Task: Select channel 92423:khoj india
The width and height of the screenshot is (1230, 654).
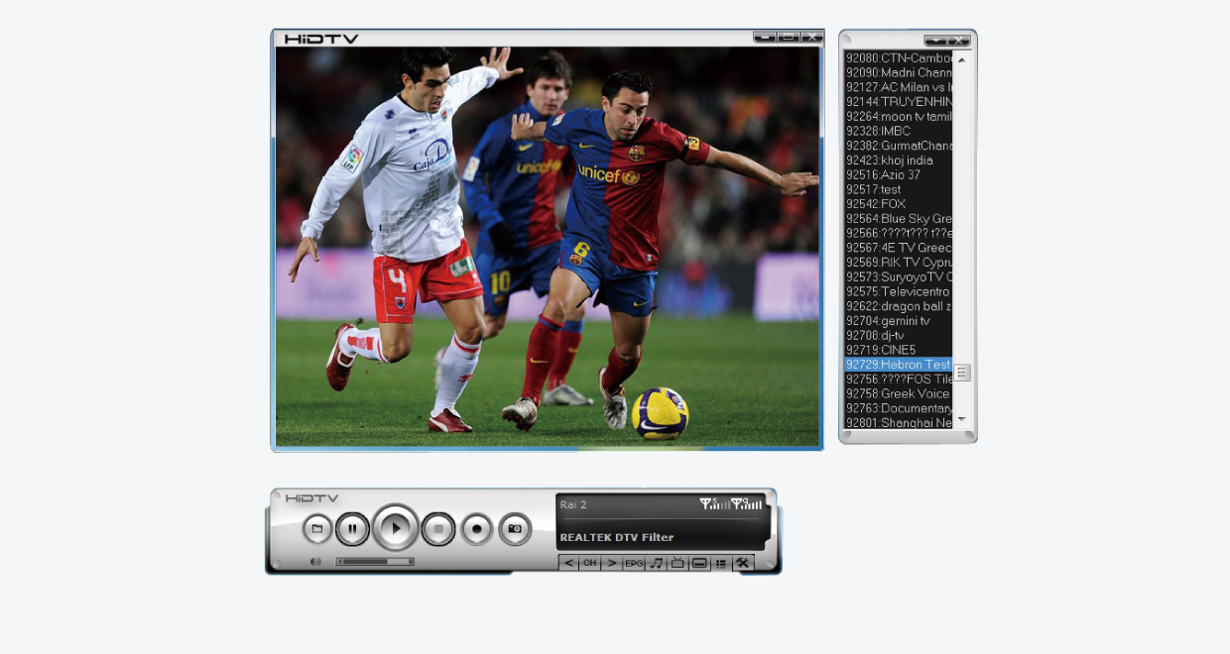Action: (x=899, y=160)
